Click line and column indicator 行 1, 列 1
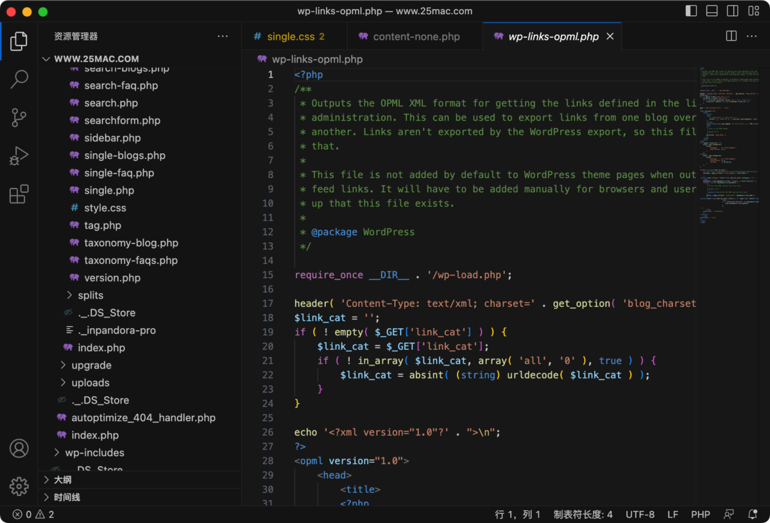Image resolution: width=770 pixels, height=523 pixels. (517, 514)
